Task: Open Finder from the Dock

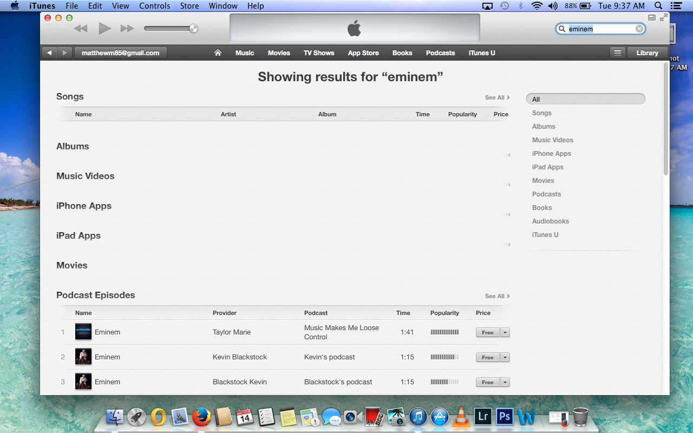Action: (115, 416)
